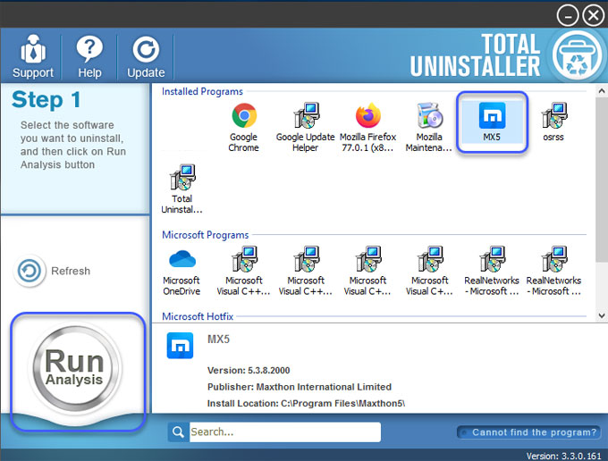Click the Run Analysis button
Screen dimensions: 608x461
pyautogui.click(x=75, y=368)
